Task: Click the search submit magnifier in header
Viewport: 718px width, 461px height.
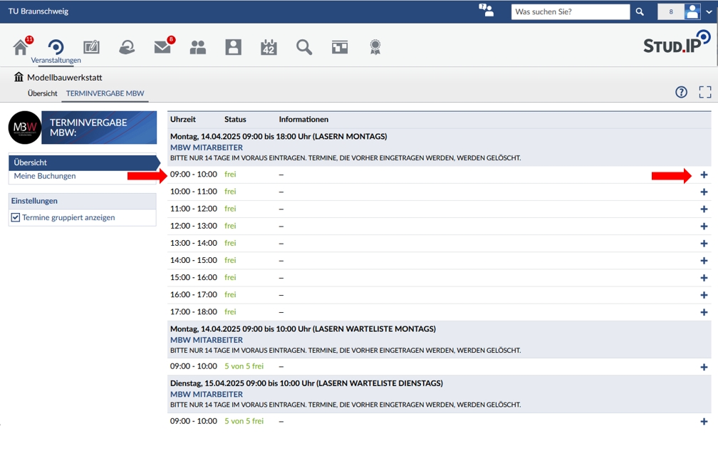Action: [640, 12]
